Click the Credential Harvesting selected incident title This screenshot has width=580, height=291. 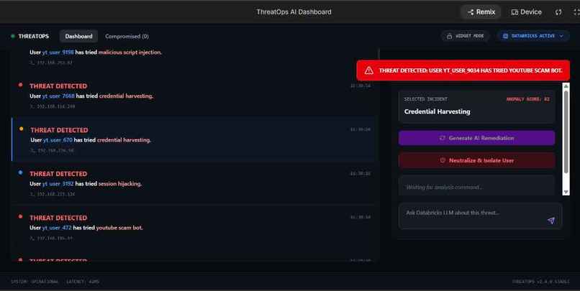click(x=438, y=111)
